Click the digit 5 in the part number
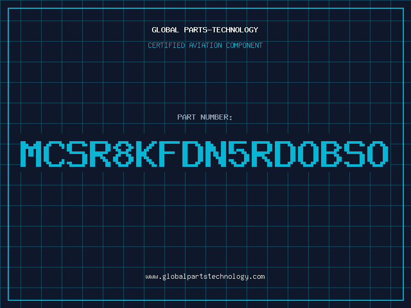 coord(238,153)
